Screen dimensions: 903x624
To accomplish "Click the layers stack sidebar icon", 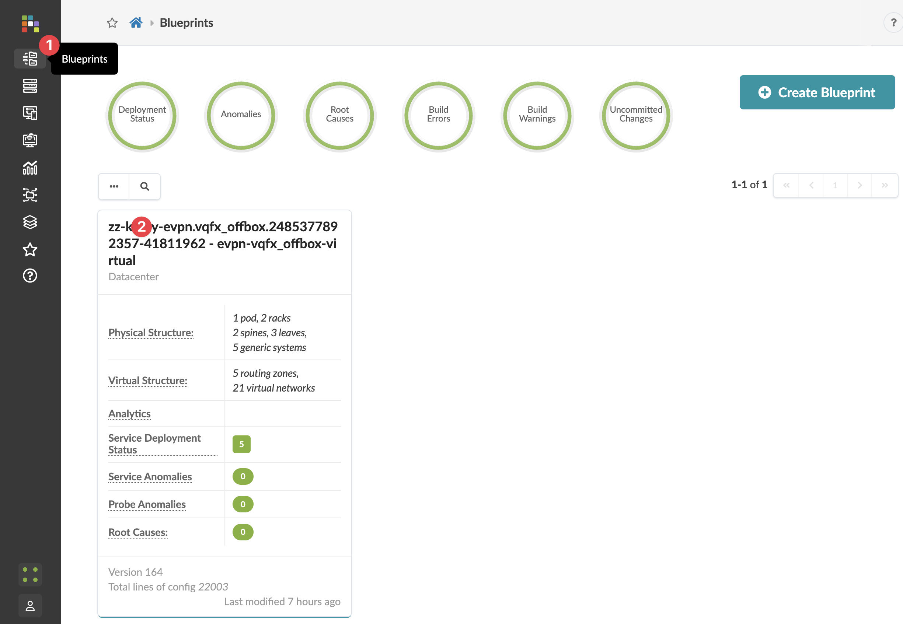I will pos(30,222).
